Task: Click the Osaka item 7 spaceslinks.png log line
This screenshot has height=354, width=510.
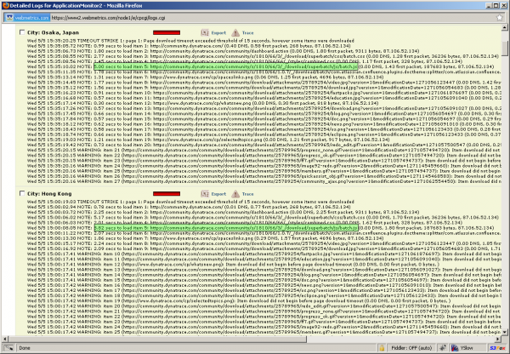Action: coord(205,77)
